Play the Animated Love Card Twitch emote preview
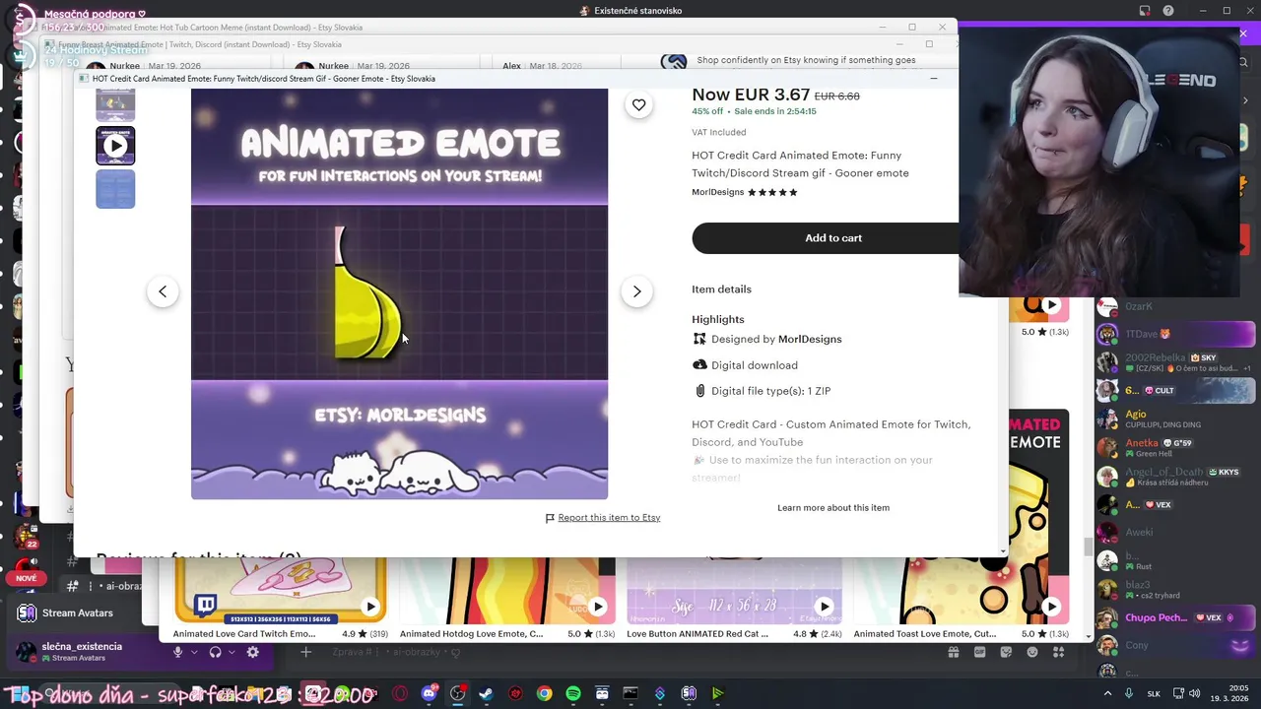Screen dimensions: 1261x709 pos(369,607)
